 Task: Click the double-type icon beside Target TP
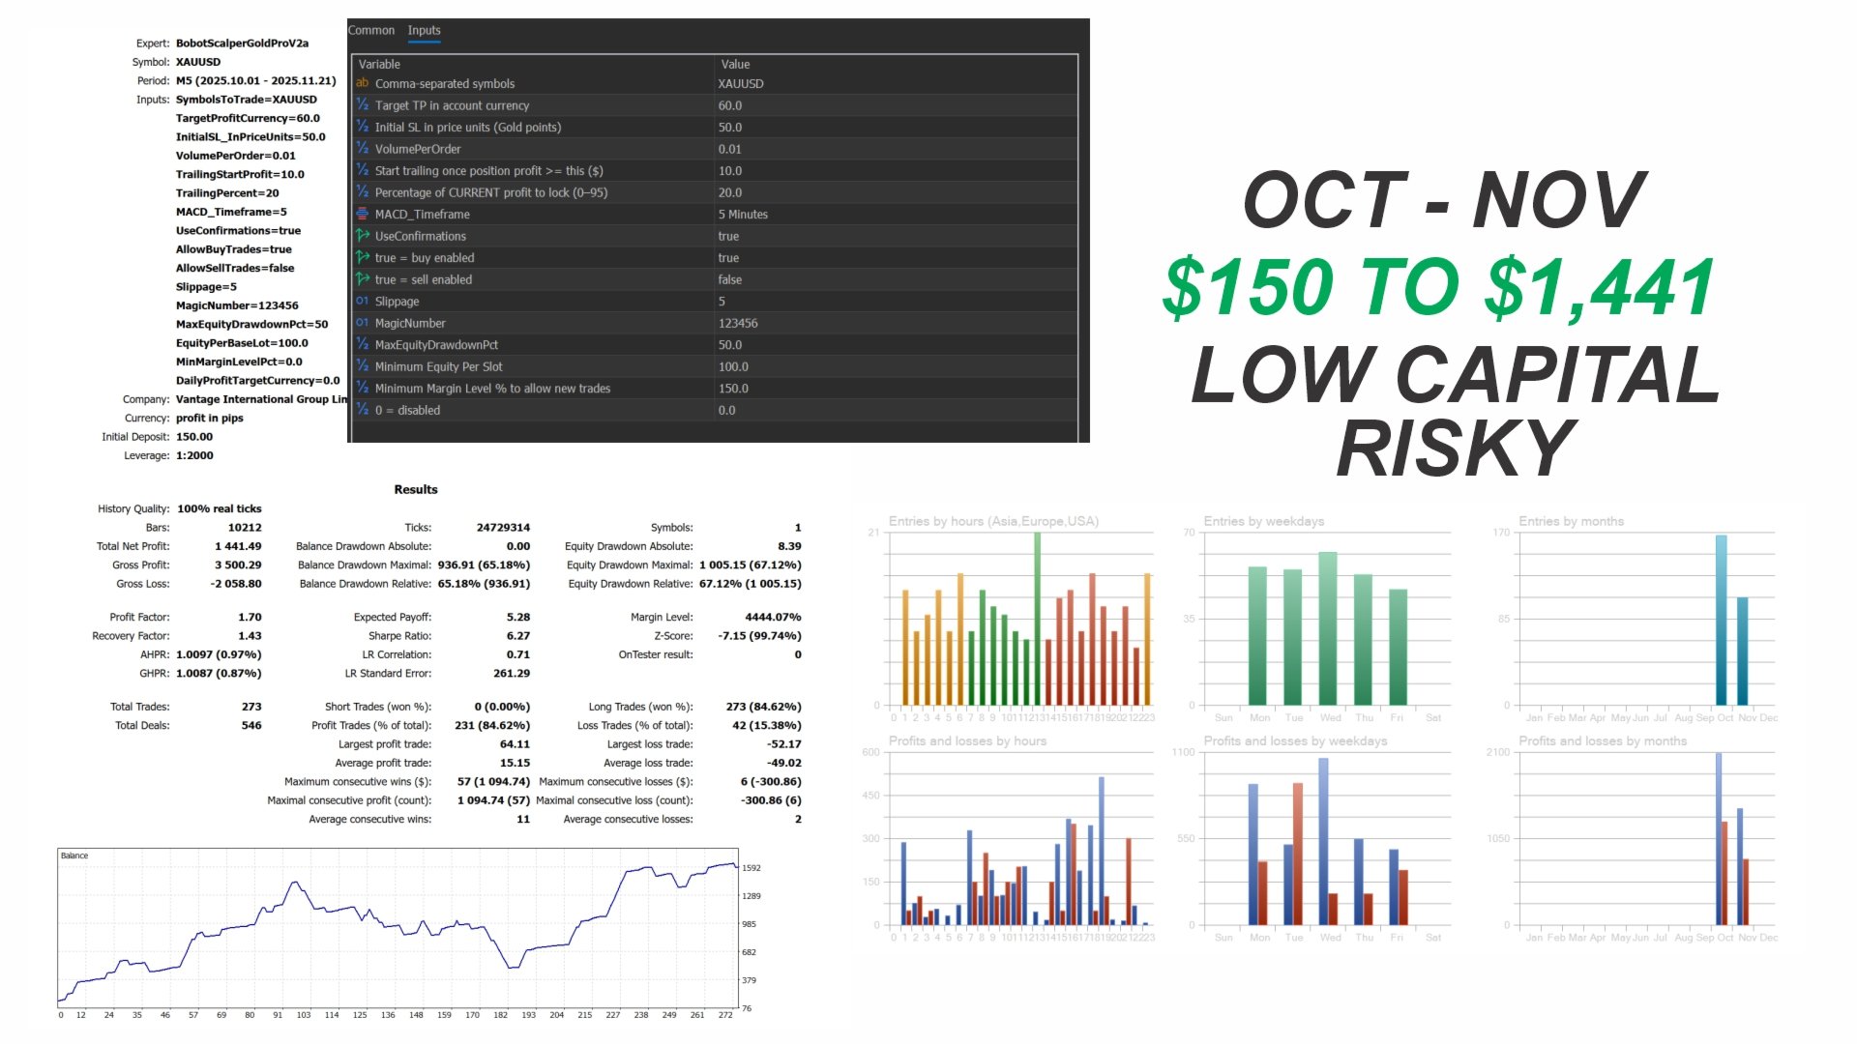(363, 105)
